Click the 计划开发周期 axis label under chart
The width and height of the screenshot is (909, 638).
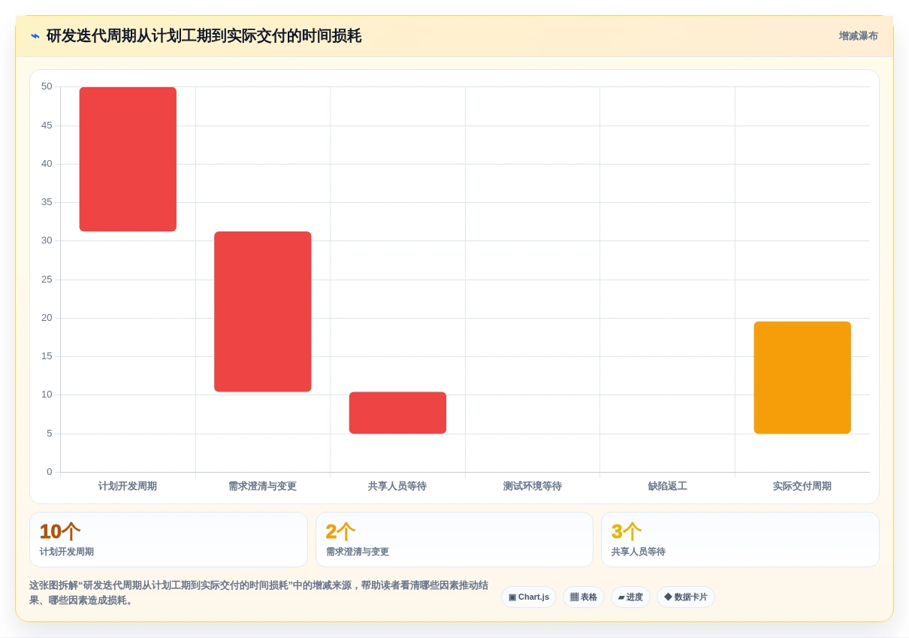128,486
